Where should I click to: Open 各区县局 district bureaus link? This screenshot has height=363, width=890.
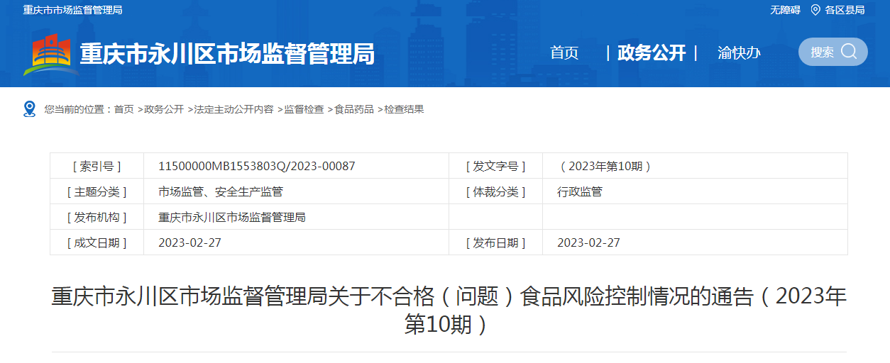[845, 10]
